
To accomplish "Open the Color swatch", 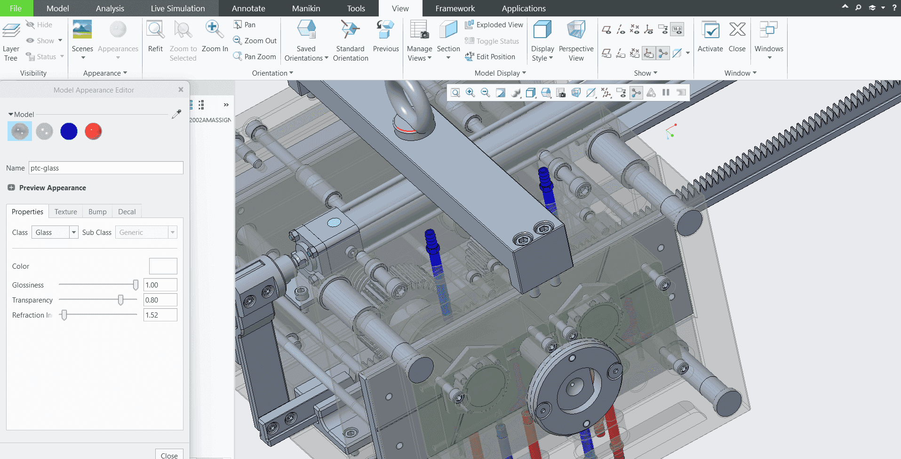I will pyautogui.click(x=163, y=266).
